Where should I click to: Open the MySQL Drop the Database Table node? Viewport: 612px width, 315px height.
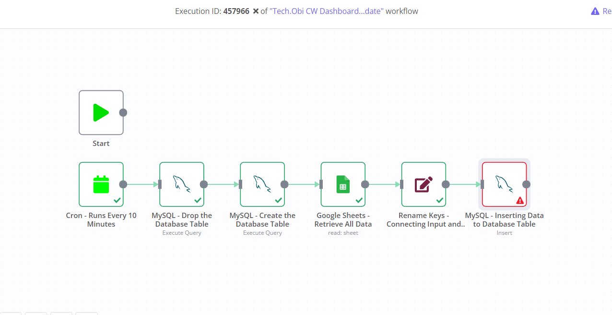pos(182,184)
